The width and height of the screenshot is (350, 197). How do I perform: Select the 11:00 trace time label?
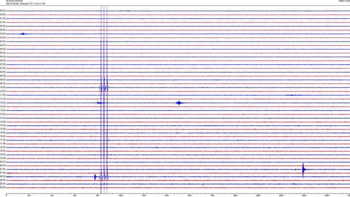(3, 95)
